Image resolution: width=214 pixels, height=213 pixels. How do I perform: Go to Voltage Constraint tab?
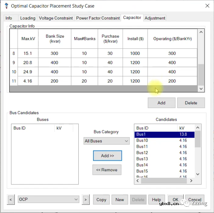click(x=56, y=18)
